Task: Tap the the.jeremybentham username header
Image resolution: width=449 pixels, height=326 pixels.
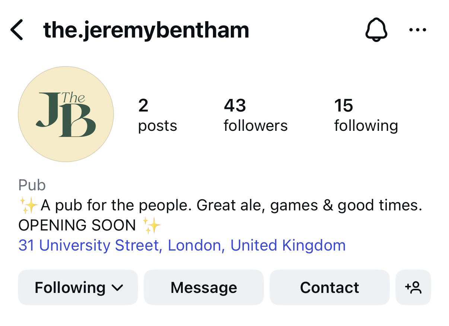Action: (x=146, y=30)
